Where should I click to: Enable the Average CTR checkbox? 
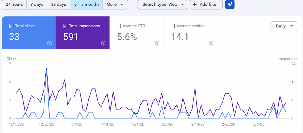click(119, 26)
